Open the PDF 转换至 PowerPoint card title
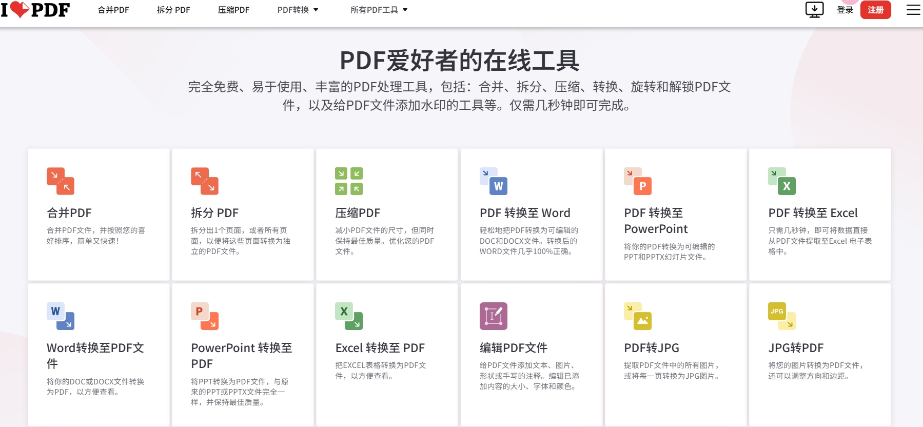923x427 pixels. (656, 221)
